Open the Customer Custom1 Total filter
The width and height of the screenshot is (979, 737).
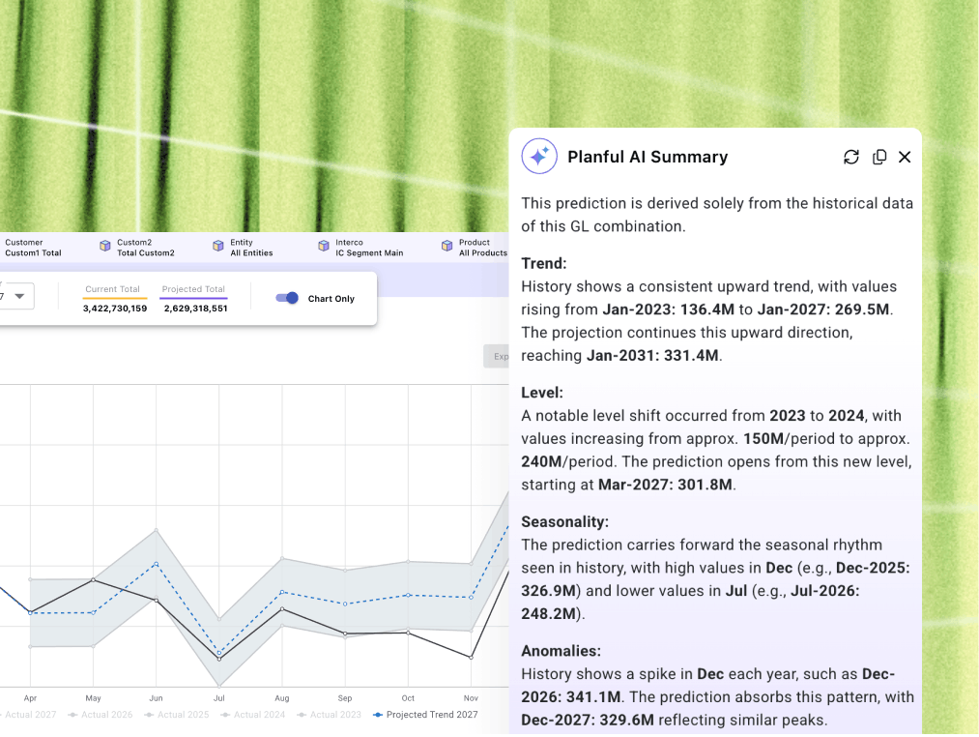33,248
